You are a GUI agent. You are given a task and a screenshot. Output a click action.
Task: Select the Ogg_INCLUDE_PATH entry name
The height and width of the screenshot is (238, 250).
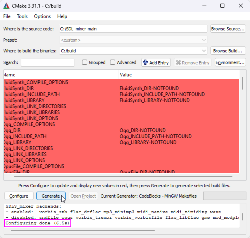pyautogui.click(x=25, y=136)
